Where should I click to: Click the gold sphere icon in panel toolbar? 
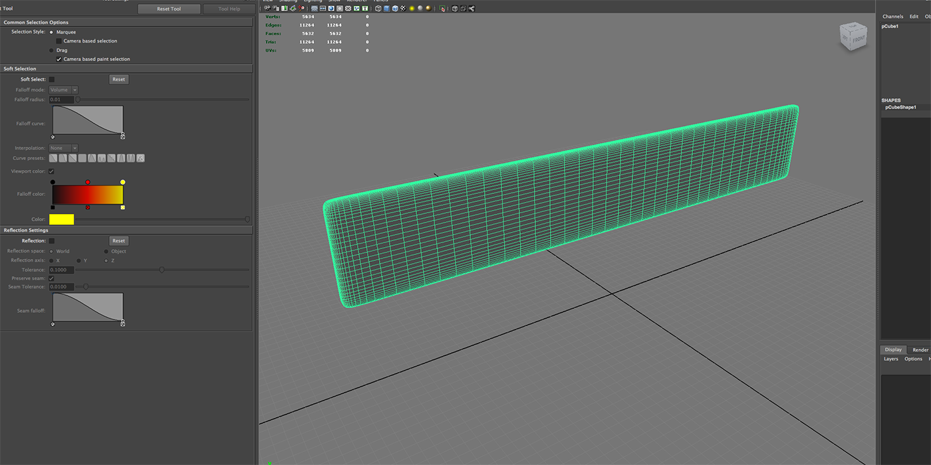(x=428, y=9)
